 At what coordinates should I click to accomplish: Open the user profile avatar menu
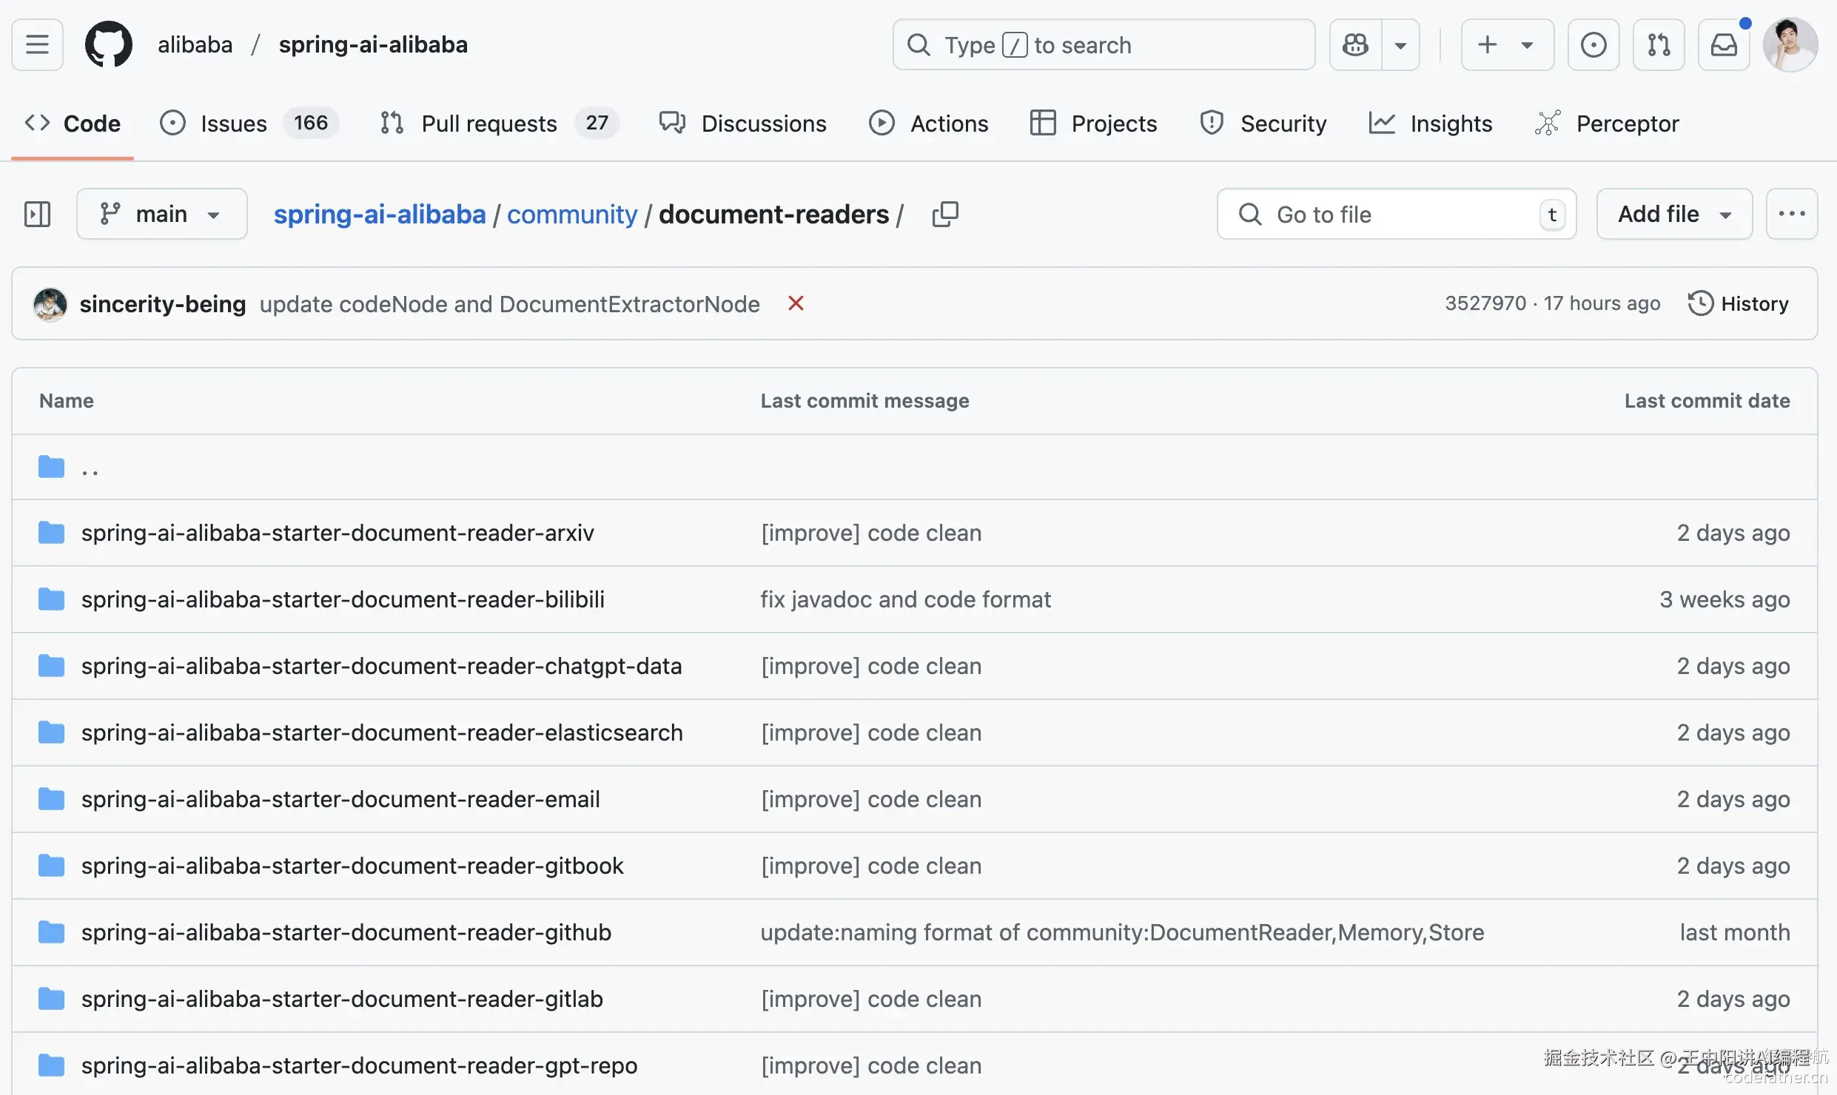[1790, 44]
